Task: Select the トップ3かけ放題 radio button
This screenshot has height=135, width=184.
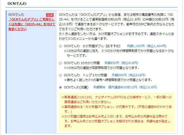Action: point(60,75)
